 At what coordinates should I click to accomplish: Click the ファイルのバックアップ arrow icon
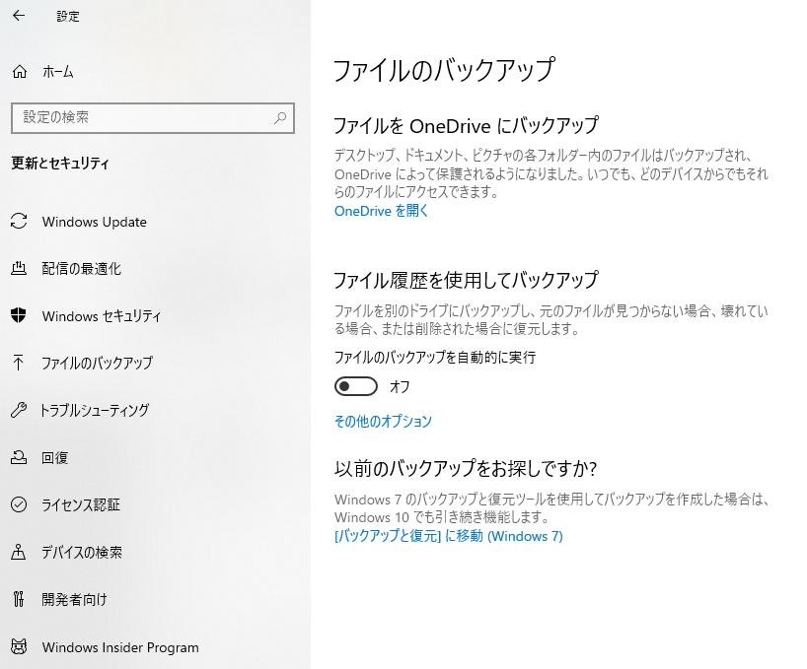coord(19,363)
